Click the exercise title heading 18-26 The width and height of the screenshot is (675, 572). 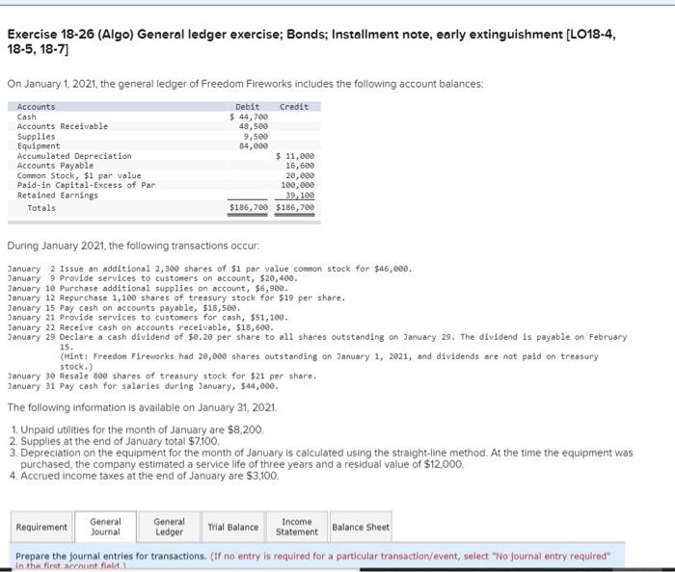[x=311, y=41]
